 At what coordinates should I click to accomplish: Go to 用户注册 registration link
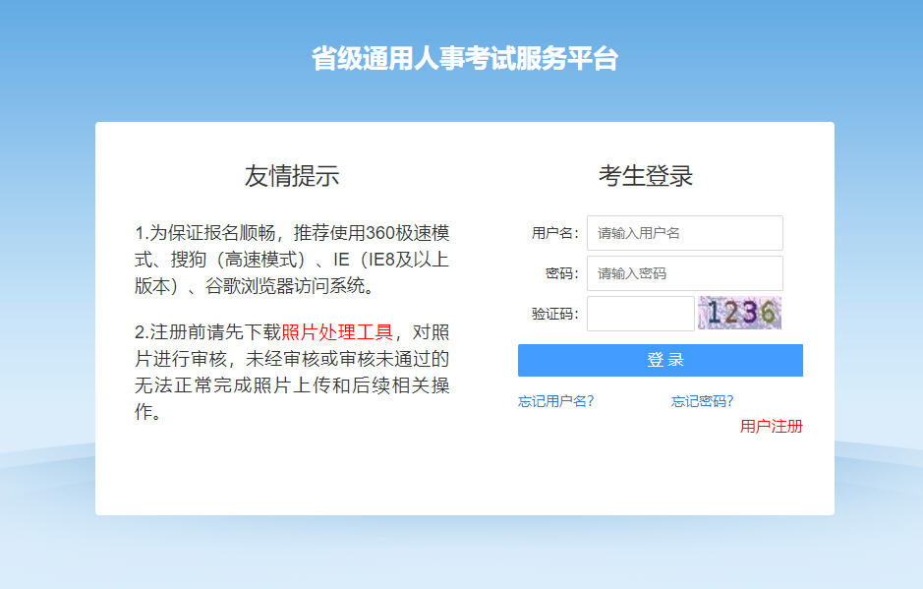(x=771, y=426)
